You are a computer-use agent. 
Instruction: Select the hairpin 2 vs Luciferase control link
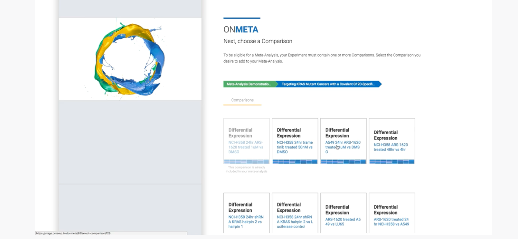(x=295, y=222)
